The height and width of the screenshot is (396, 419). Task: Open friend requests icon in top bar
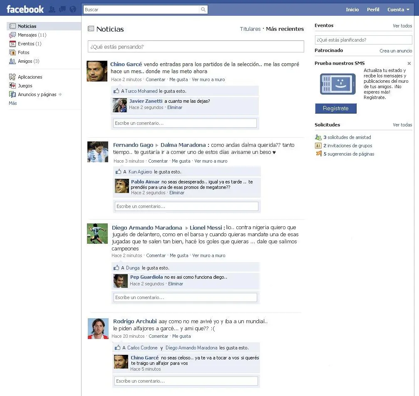(52, 10)
